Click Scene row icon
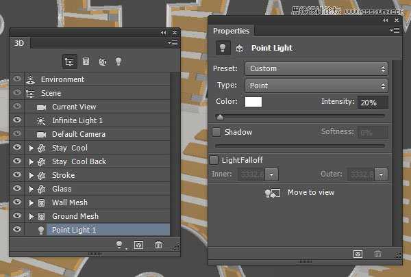The image size is (411, 277). (x=30, y=94)
